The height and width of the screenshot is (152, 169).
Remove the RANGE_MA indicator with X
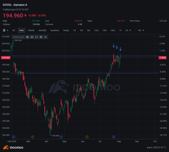(x=46, y=37)
